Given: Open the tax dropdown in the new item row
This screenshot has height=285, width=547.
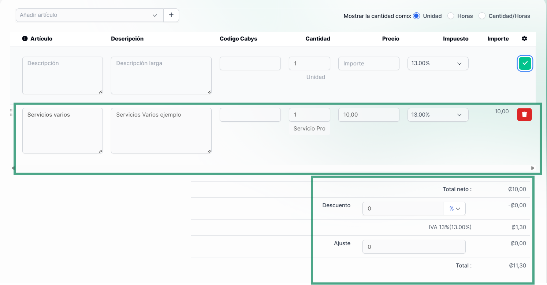Looking at the screenshot, I should [438, 64].
